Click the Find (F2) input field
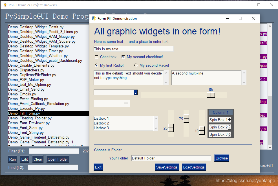This screenshot has height=186, width=278. (53, 167)
